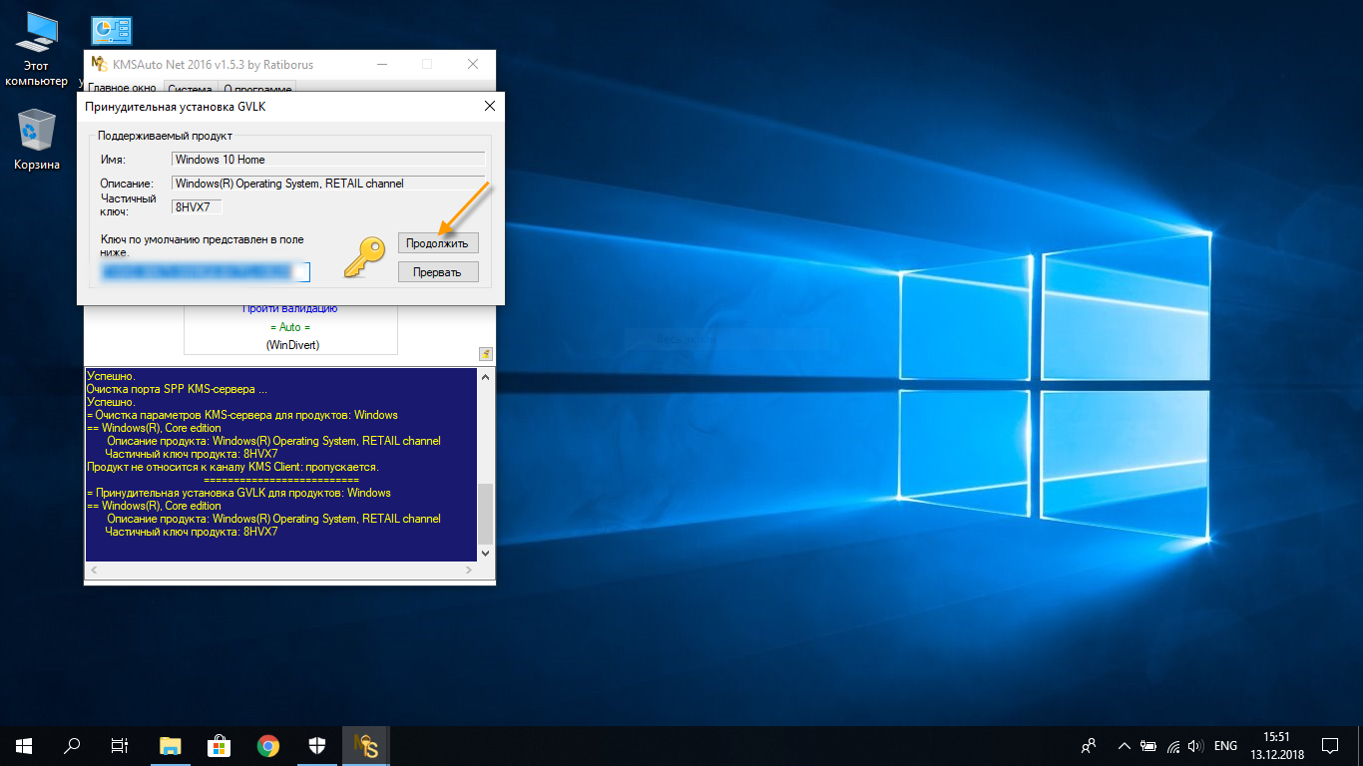Select the Корзина recycle bin icon
This screenshot has width=1363, height=766.
(x=36, y=140)
